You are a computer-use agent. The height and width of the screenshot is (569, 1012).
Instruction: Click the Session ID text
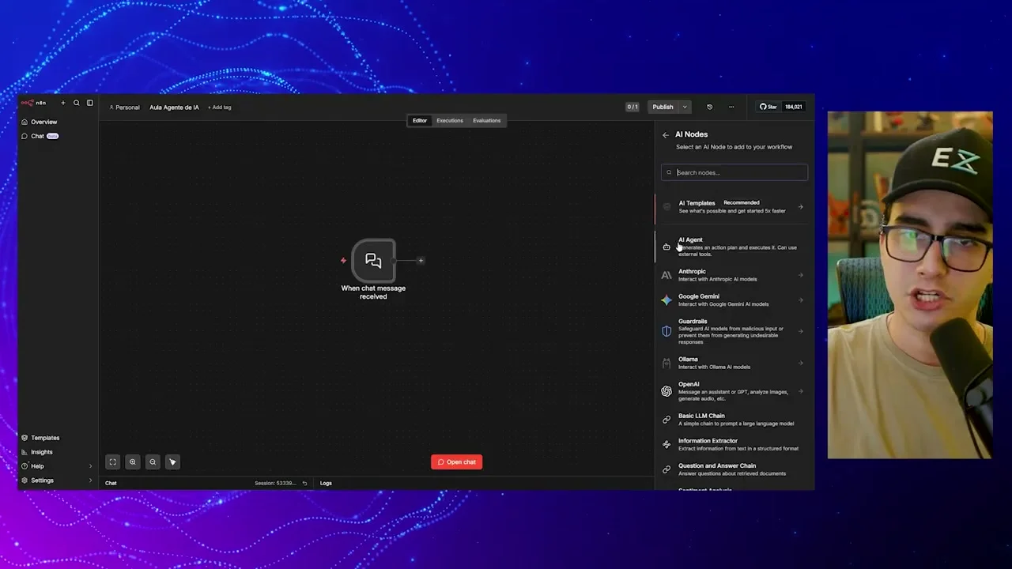pyautogui.click(x=275, y=483)
